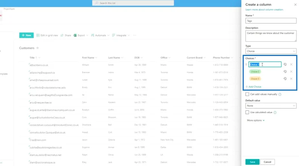This screenshot has height=166, width=299.
Task: Click the search magnifier icon
Action: (97, 3)
